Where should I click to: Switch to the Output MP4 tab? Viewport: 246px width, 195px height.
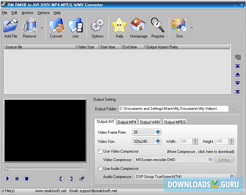[x=127, y=122]
